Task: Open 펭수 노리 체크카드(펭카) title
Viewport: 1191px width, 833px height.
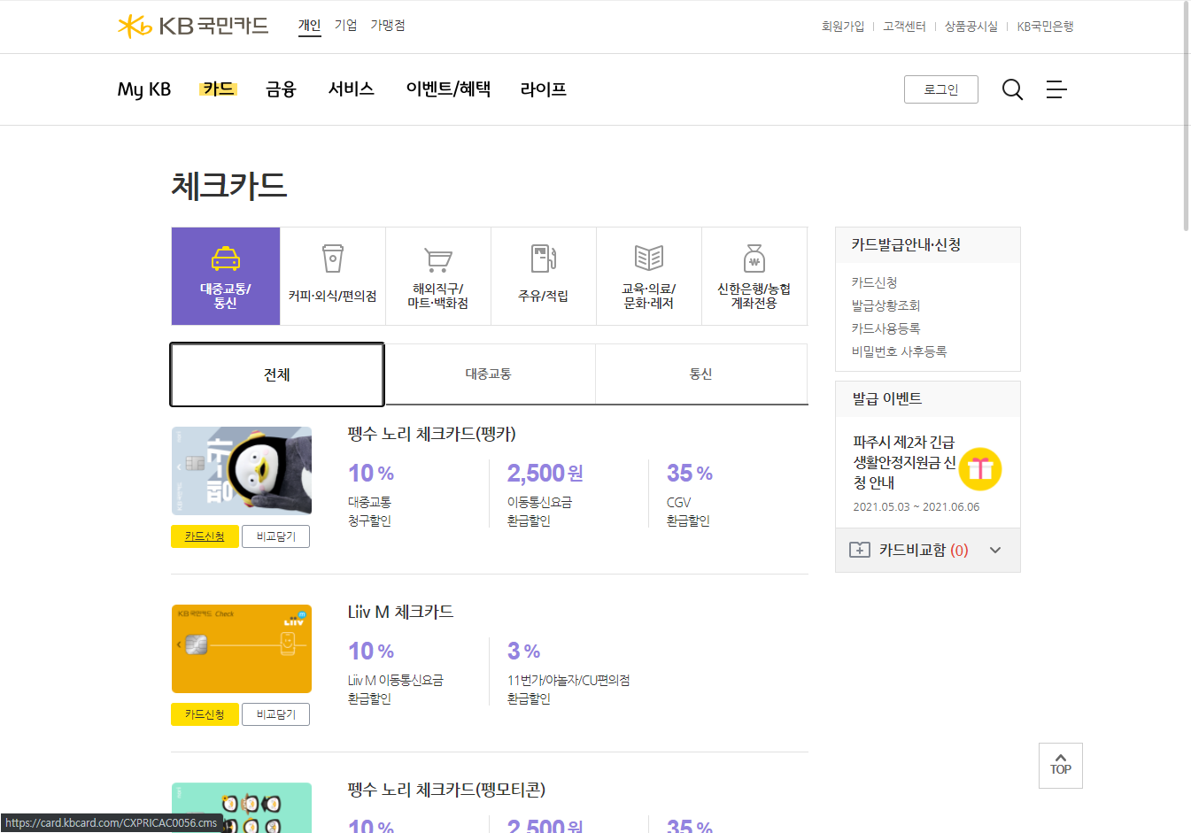Action: click(x=431, y=434)
